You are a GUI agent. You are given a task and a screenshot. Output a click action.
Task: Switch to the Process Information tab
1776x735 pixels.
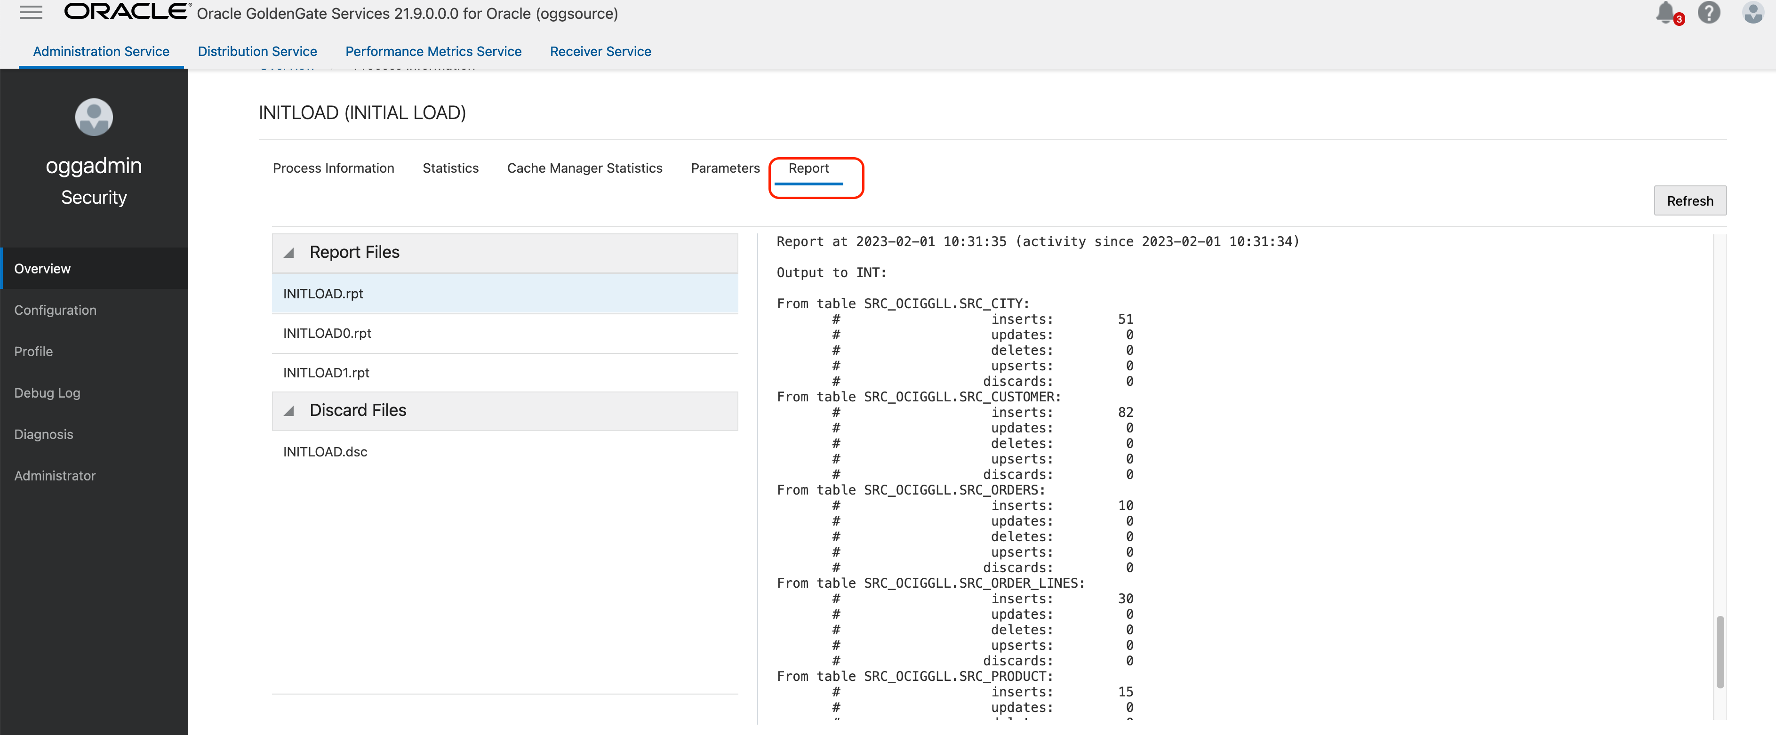[x=333, y=168]
